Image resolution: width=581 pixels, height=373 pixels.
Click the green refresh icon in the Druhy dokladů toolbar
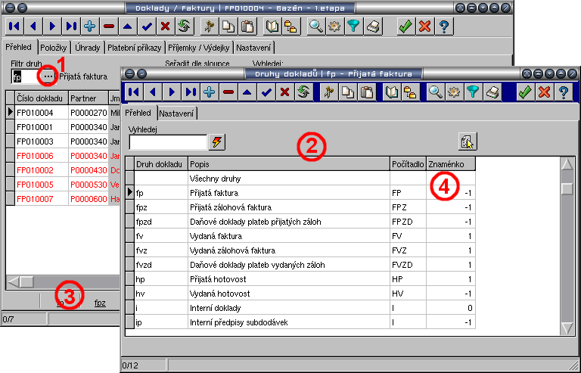click(303, 92)
